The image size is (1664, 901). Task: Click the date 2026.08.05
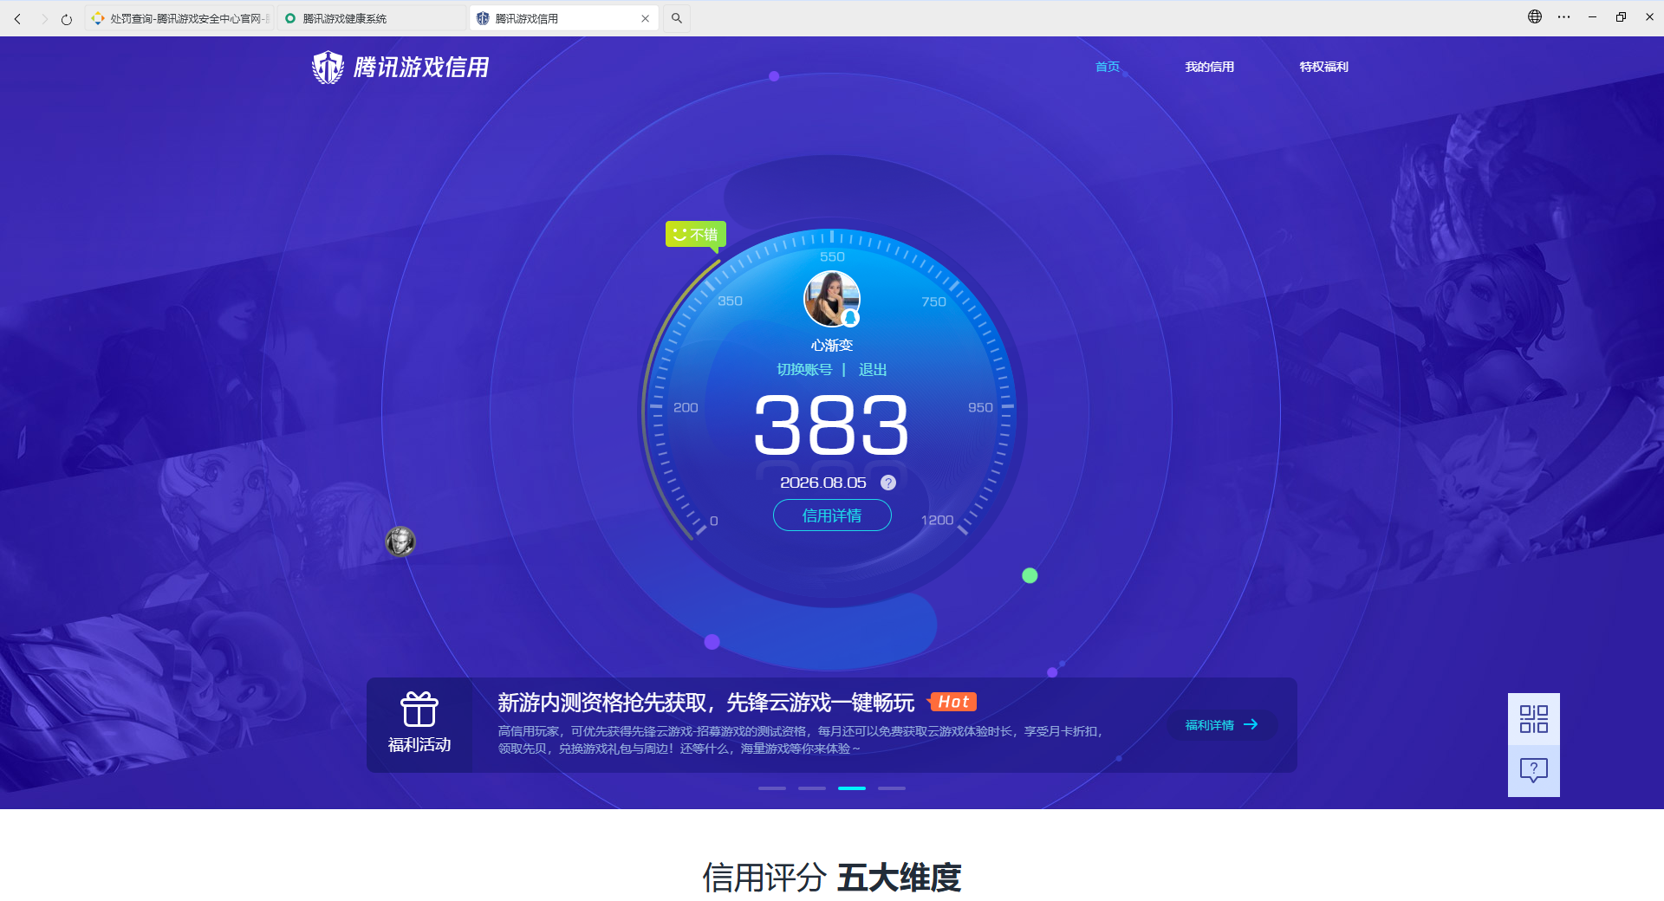coord(823,483)
